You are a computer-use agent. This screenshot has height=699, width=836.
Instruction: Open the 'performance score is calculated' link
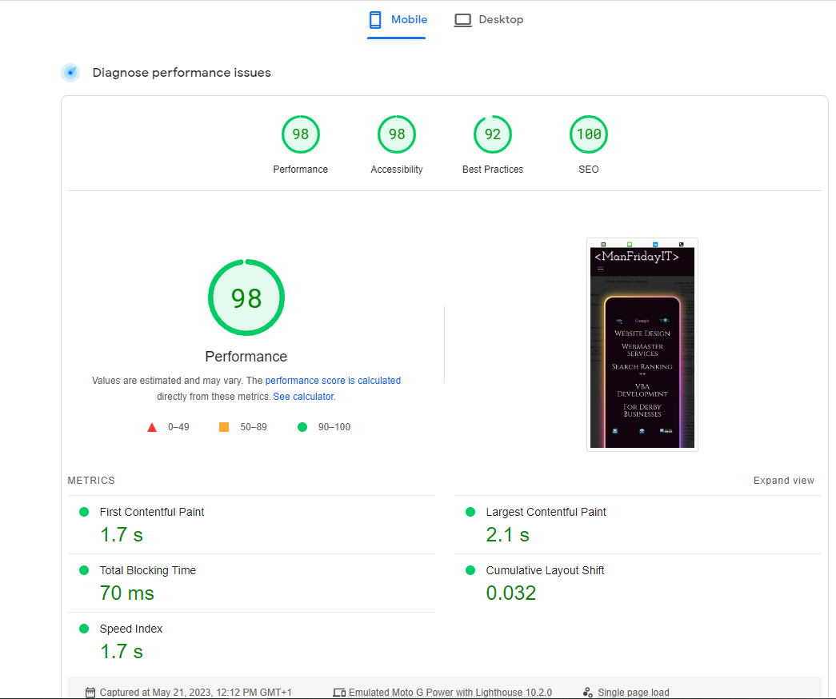pos(333,381)
